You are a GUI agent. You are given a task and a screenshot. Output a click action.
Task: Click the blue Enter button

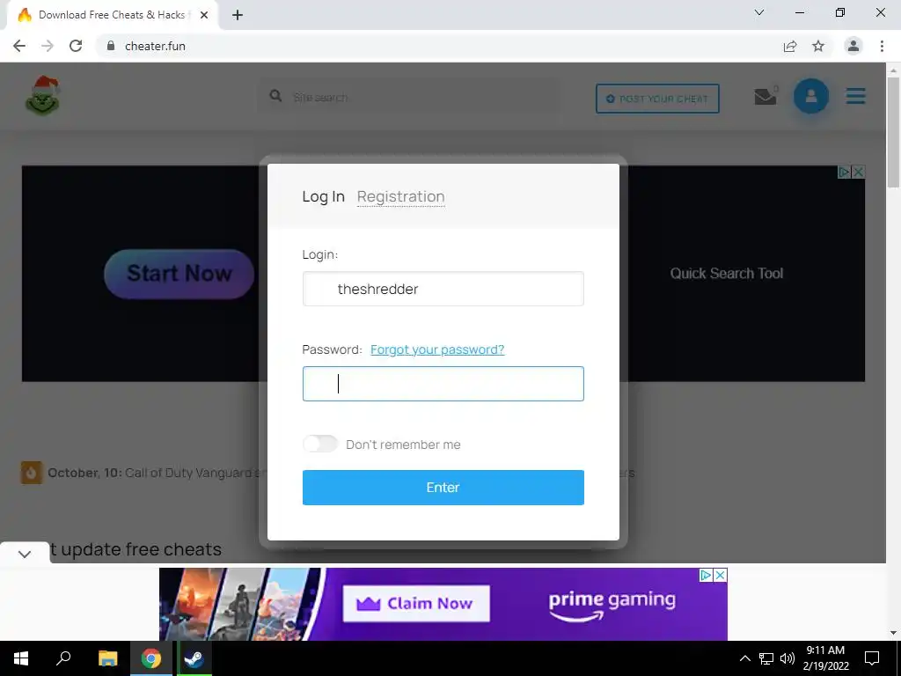(x=443, y=488)
